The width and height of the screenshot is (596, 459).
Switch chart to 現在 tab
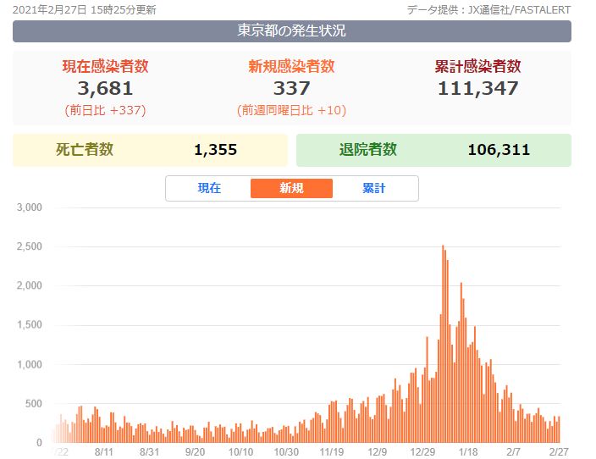(209, 188)
